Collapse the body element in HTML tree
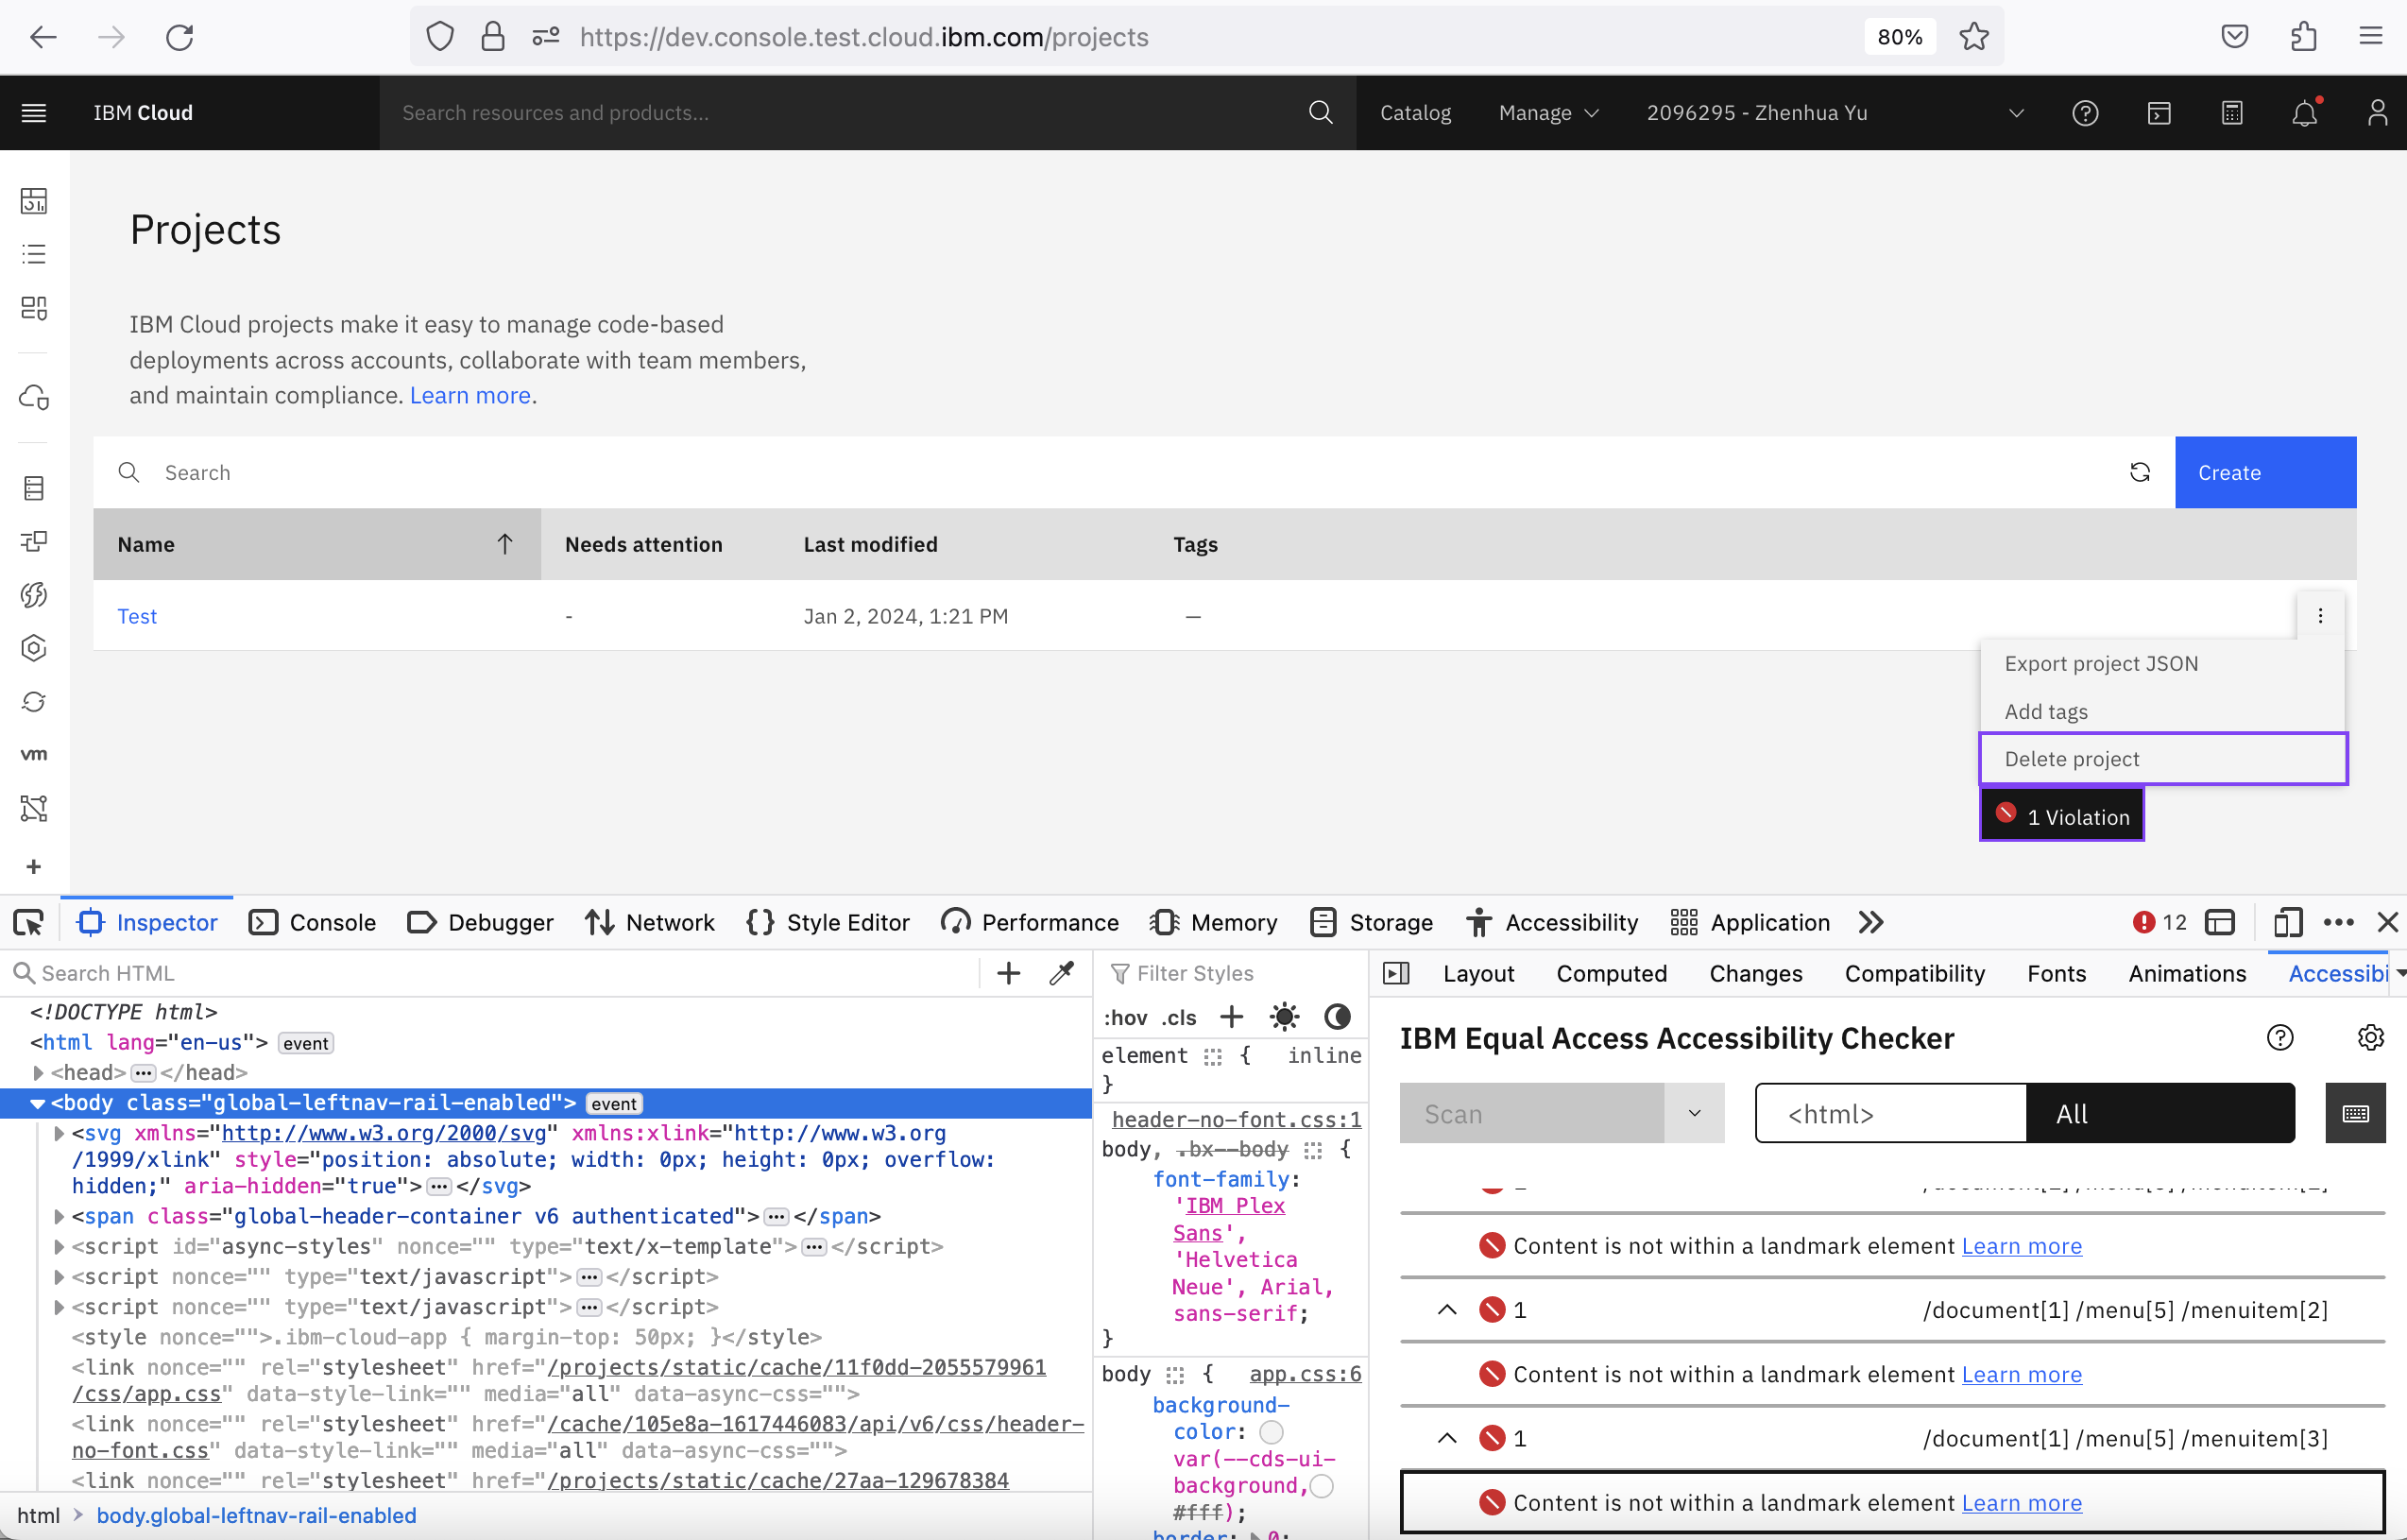Image resolution: width=2407 pixels, height=1540 pixels. (x=38, y=1103)
